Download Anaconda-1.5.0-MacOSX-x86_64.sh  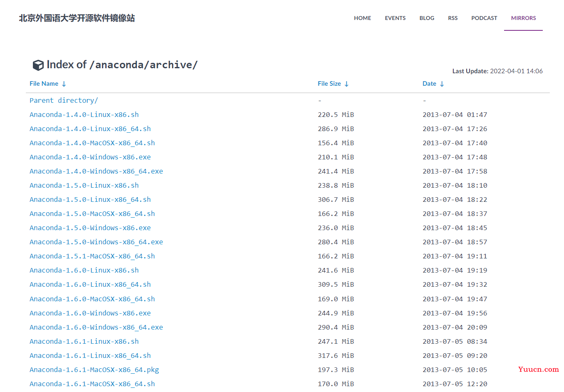92,213
